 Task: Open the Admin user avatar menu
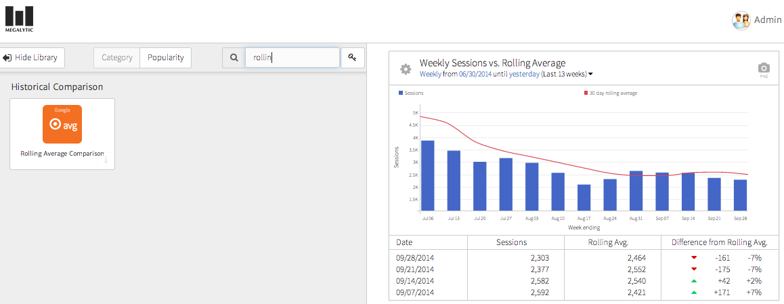click(741, 20)
